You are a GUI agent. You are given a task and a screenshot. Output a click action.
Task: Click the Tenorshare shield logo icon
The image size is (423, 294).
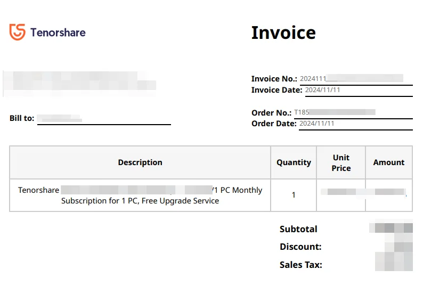coord(18,32)
